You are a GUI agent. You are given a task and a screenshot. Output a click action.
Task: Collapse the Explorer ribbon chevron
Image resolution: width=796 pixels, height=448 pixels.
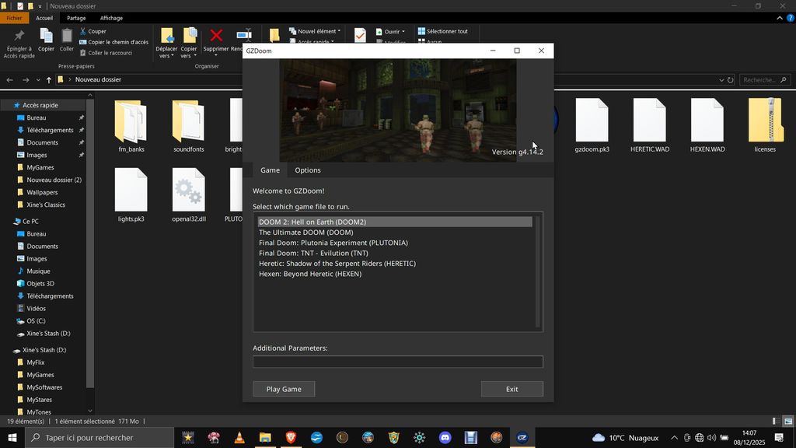point(779,18)
